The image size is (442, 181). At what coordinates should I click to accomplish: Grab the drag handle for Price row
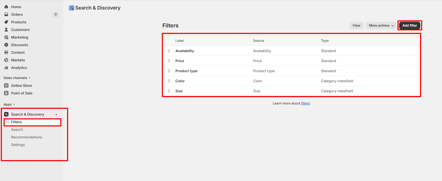tap(169, 61)
